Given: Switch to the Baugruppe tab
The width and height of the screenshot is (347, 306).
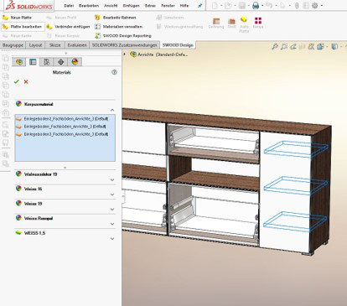Looking at the screenshot, I should (13, 45).
